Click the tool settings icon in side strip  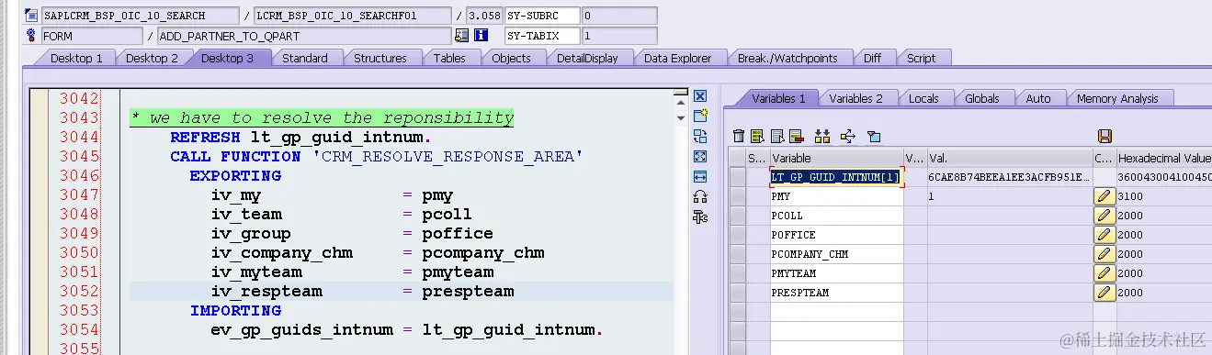pyautogui.click(x=700, y=216)
